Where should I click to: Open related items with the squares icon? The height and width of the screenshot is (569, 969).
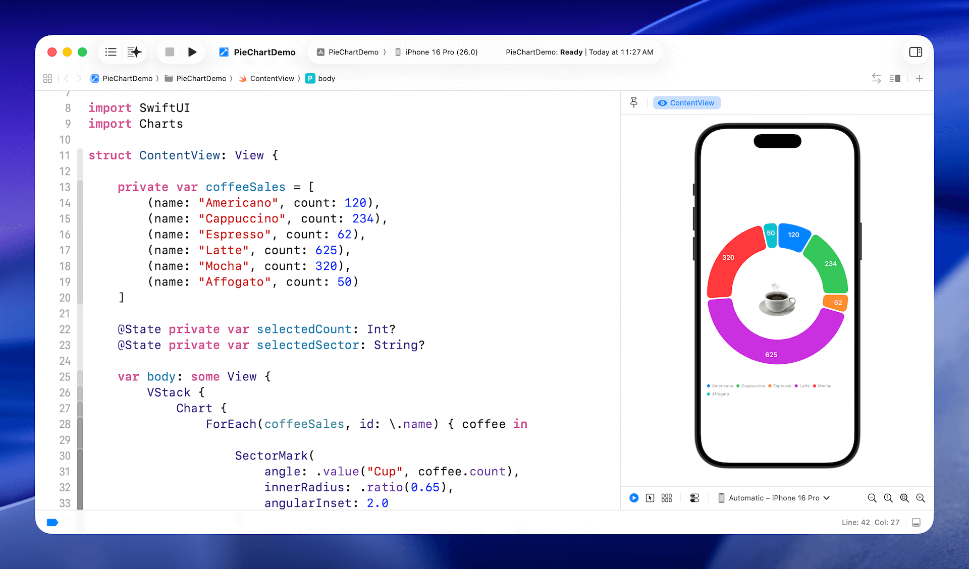[47, 78]
